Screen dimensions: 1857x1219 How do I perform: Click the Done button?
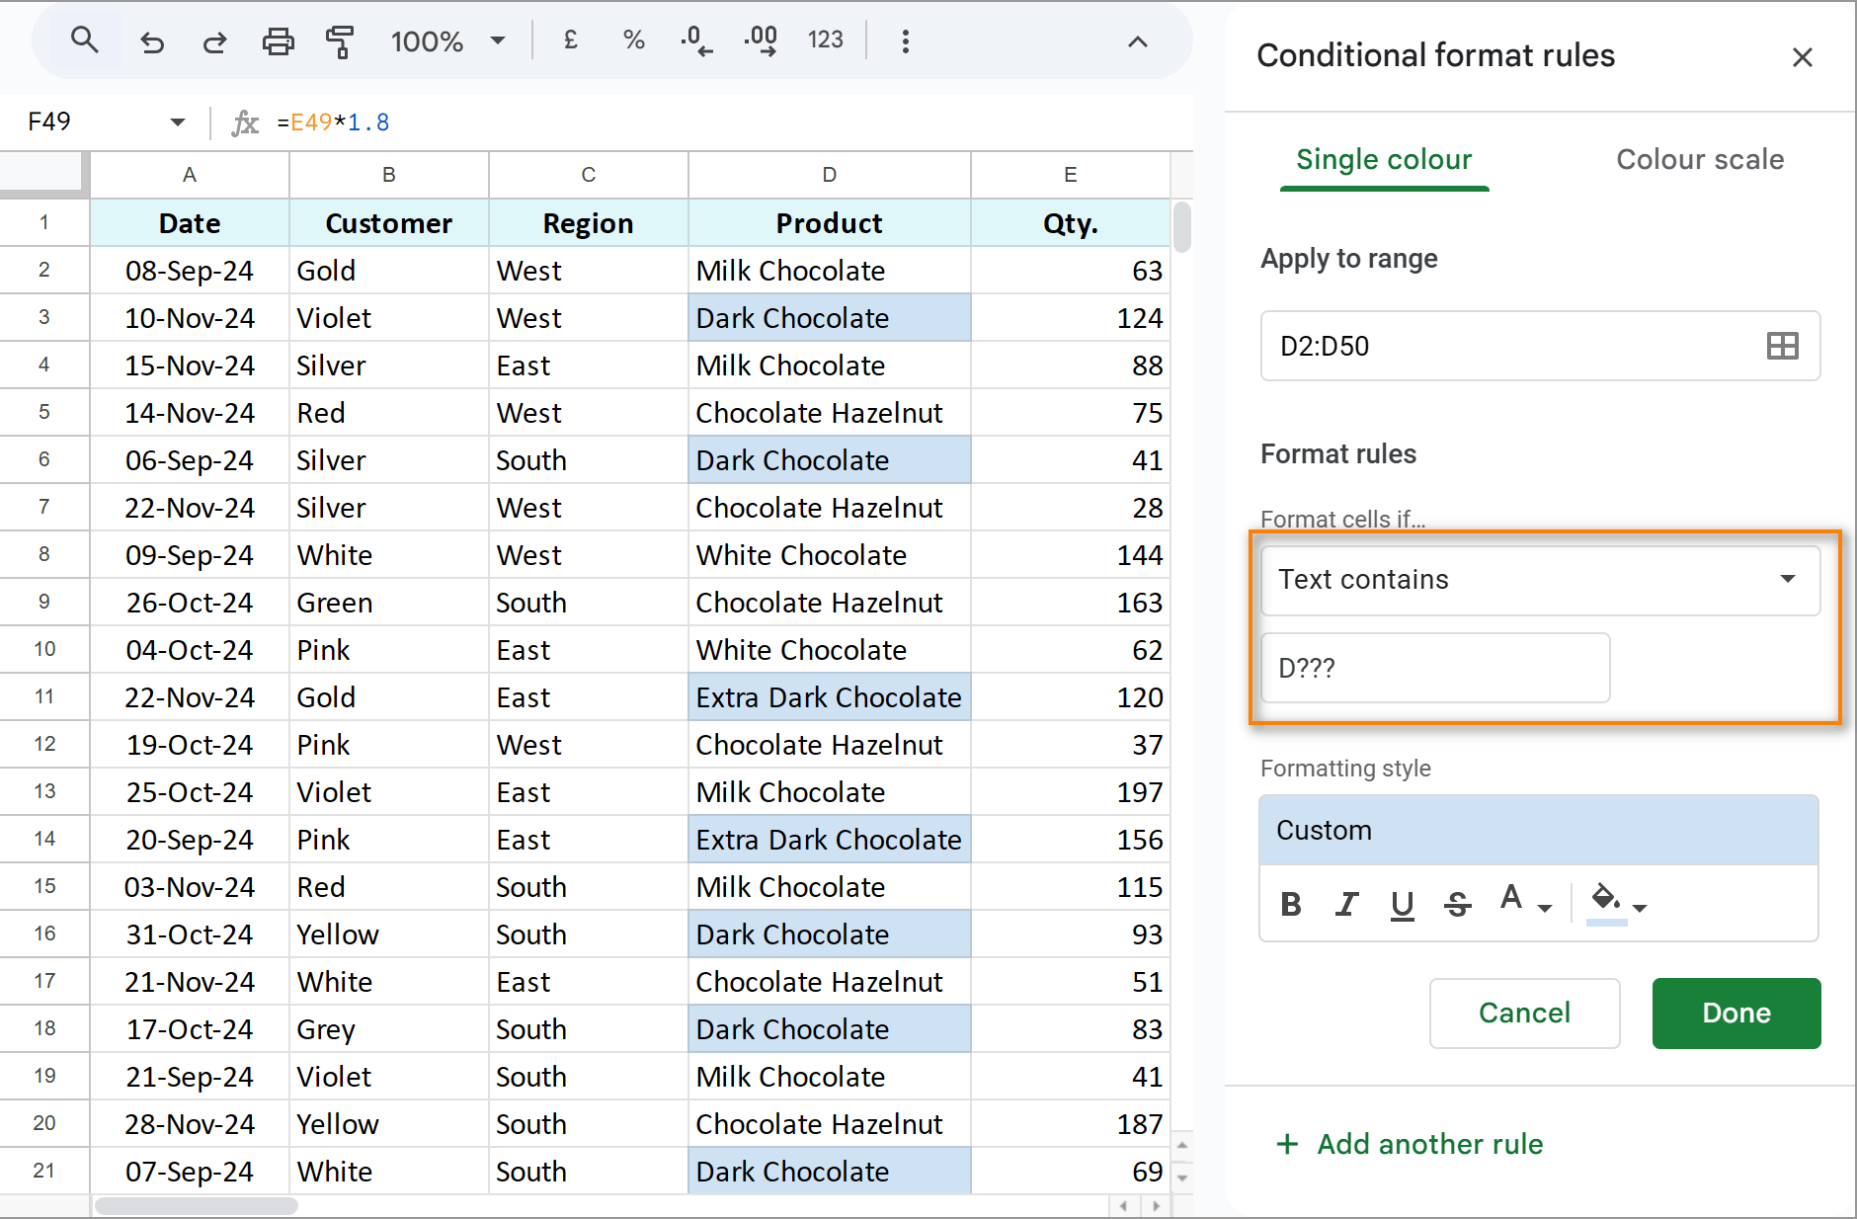pyautogui.click(x=1736, y=1013)
